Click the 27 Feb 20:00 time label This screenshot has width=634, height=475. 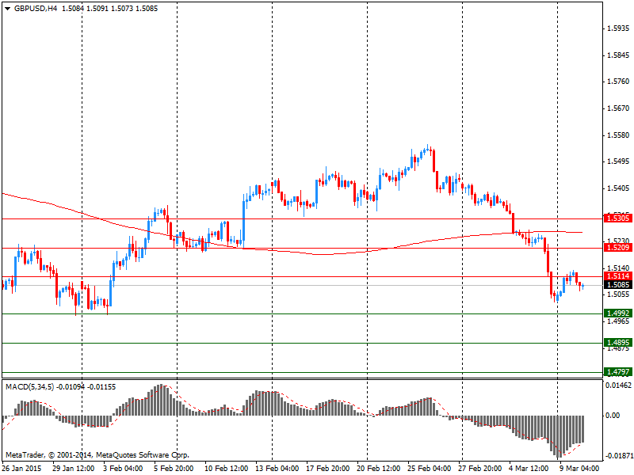480,469
